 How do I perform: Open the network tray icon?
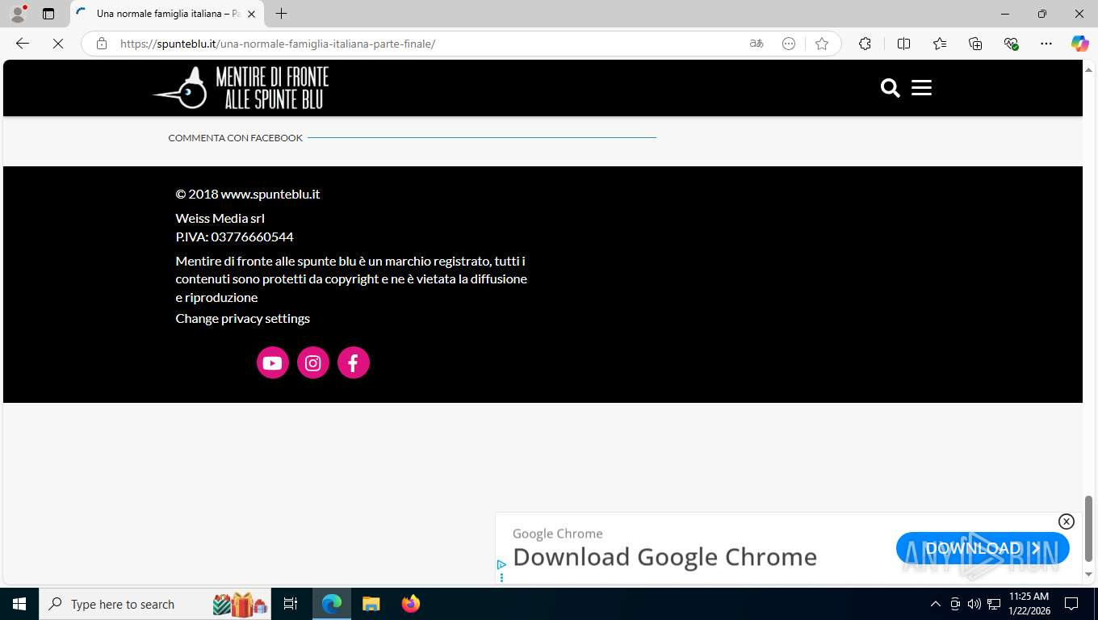pyautogui.click(x=994, y=604)
